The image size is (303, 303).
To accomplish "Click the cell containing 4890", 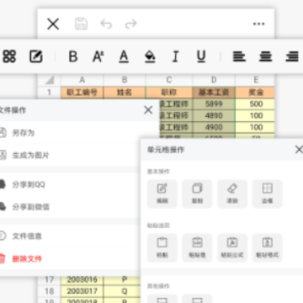I will [214, 115].
